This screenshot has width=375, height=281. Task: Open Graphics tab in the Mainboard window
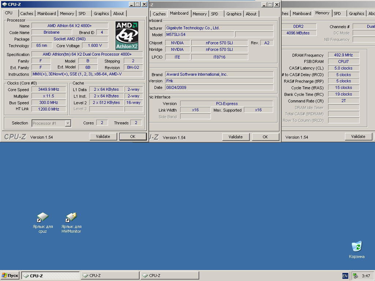click(234, 14)
